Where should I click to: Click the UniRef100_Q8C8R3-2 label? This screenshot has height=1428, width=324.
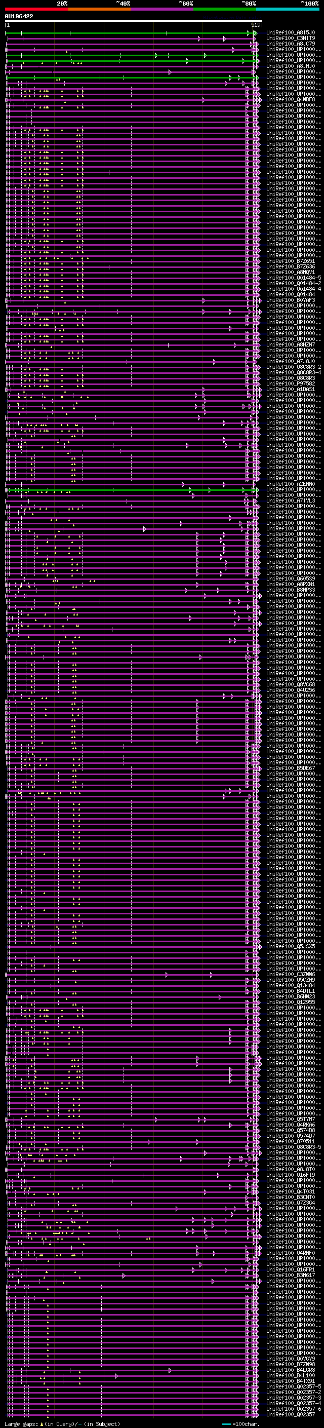[294, 367]
